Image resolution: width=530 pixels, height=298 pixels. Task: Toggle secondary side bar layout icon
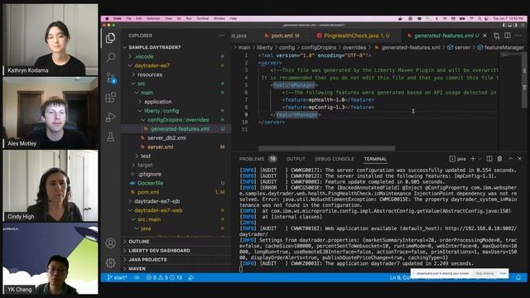coord(515,25)
